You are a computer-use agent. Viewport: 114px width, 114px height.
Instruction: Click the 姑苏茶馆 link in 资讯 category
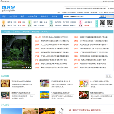(58, 22)
